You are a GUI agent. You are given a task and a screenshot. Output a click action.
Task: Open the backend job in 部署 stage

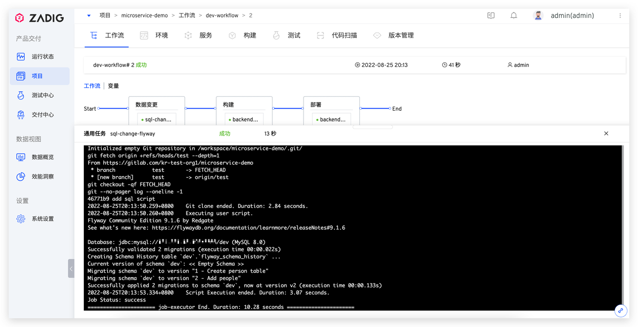331,120
